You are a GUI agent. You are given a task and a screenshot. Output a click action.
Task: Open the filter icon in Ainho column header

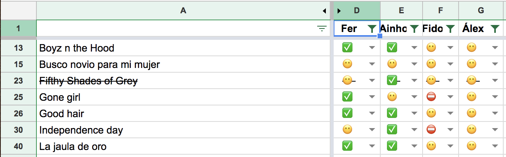click(414, 29)
